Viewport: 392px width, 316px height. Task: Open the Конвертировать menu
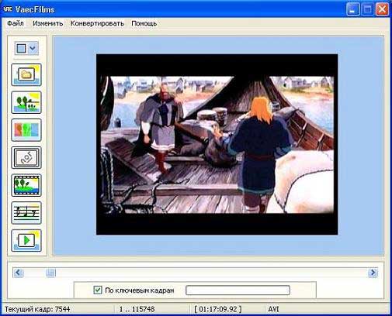[x=97, y=23]
